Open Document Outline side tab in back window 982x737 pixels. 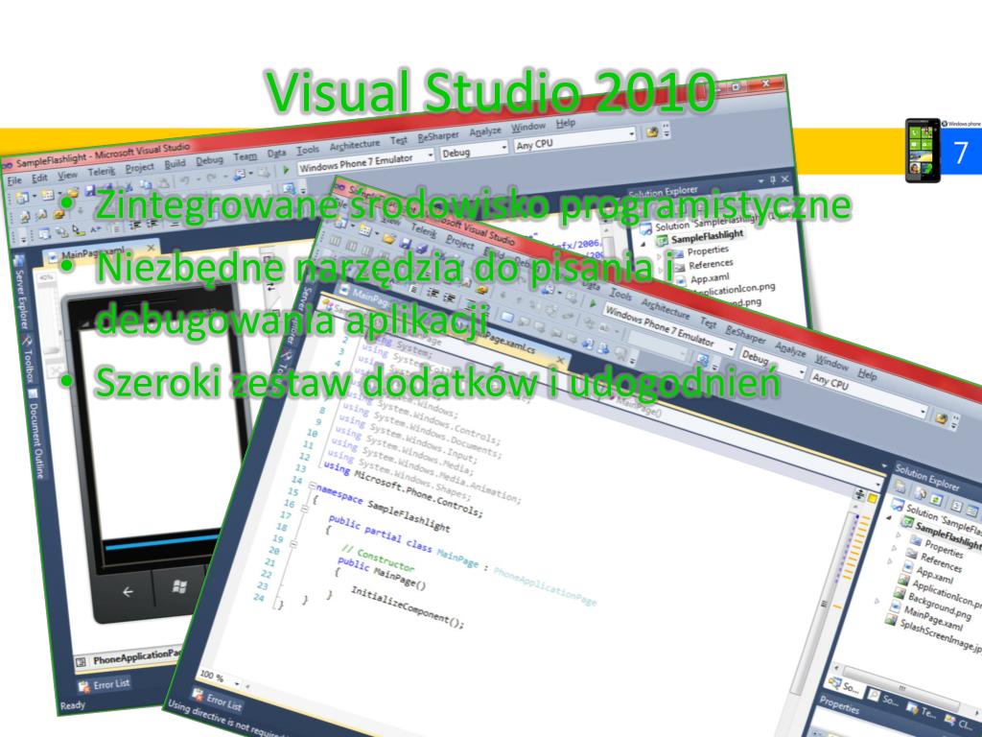(35, 434)
